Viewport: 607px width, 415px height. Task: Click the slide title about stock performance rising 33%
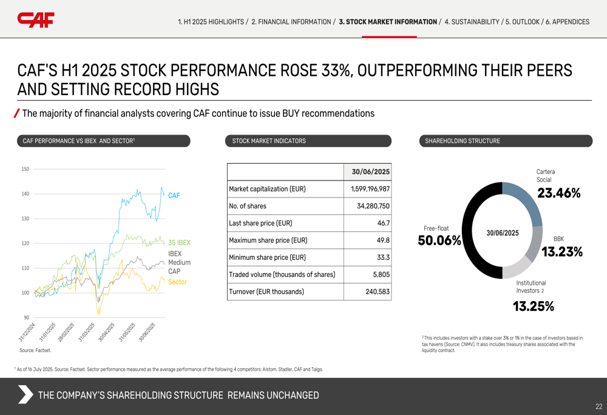pos(294,79)
